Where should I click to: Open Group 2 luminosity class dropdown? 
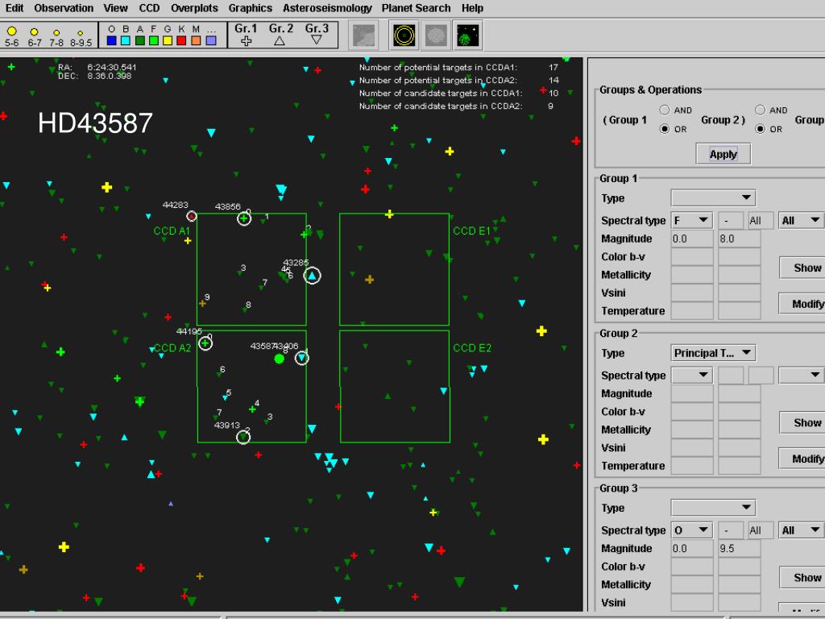[x=801, y=375]
